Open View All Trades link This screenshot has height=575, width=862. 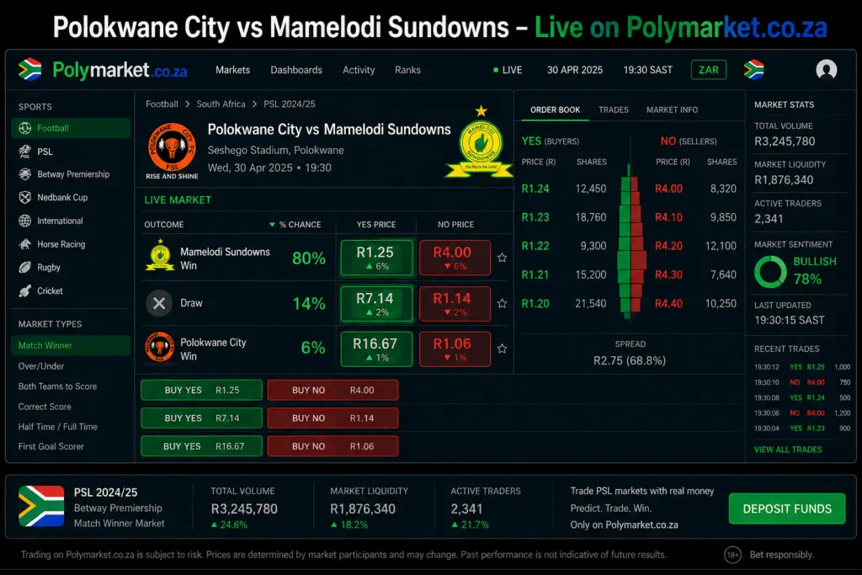[788, 449]
